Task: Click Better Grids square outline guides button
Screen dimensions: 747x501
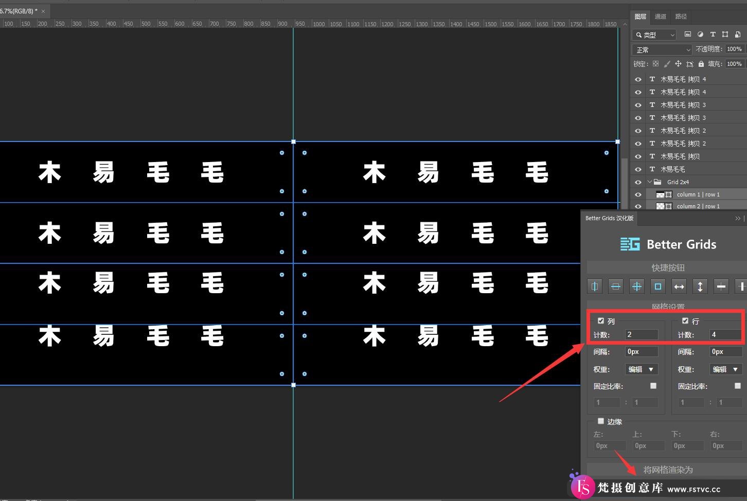Action: click(658, 287)
